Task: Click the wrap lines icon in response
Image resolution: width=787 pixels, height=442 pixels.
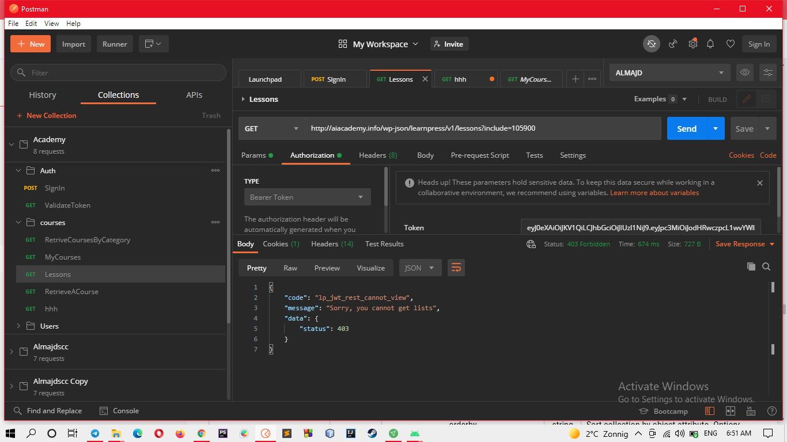Action: click(456, 268)
